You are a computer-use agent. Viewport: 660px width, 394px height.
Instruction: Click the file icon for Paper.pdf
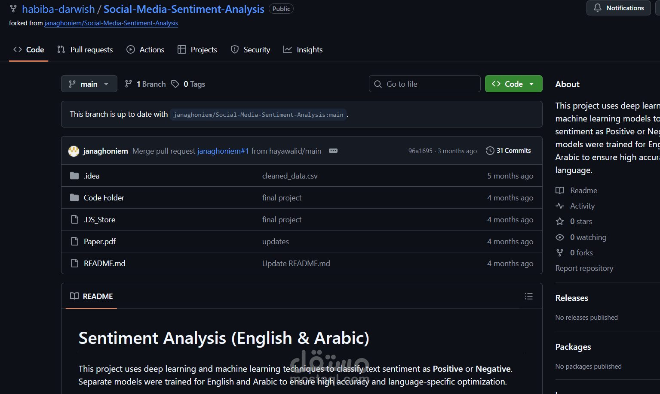[74, 241]
